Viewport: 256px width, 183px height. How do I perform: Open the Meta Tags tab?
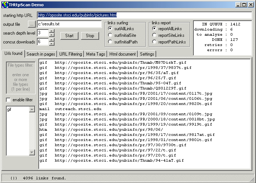pos(96,54)
